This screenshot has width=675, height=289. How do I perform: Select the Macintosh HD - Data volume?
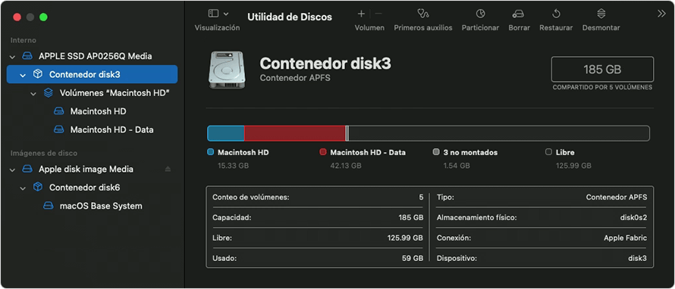pyautogui.click(x=112, y=129)
